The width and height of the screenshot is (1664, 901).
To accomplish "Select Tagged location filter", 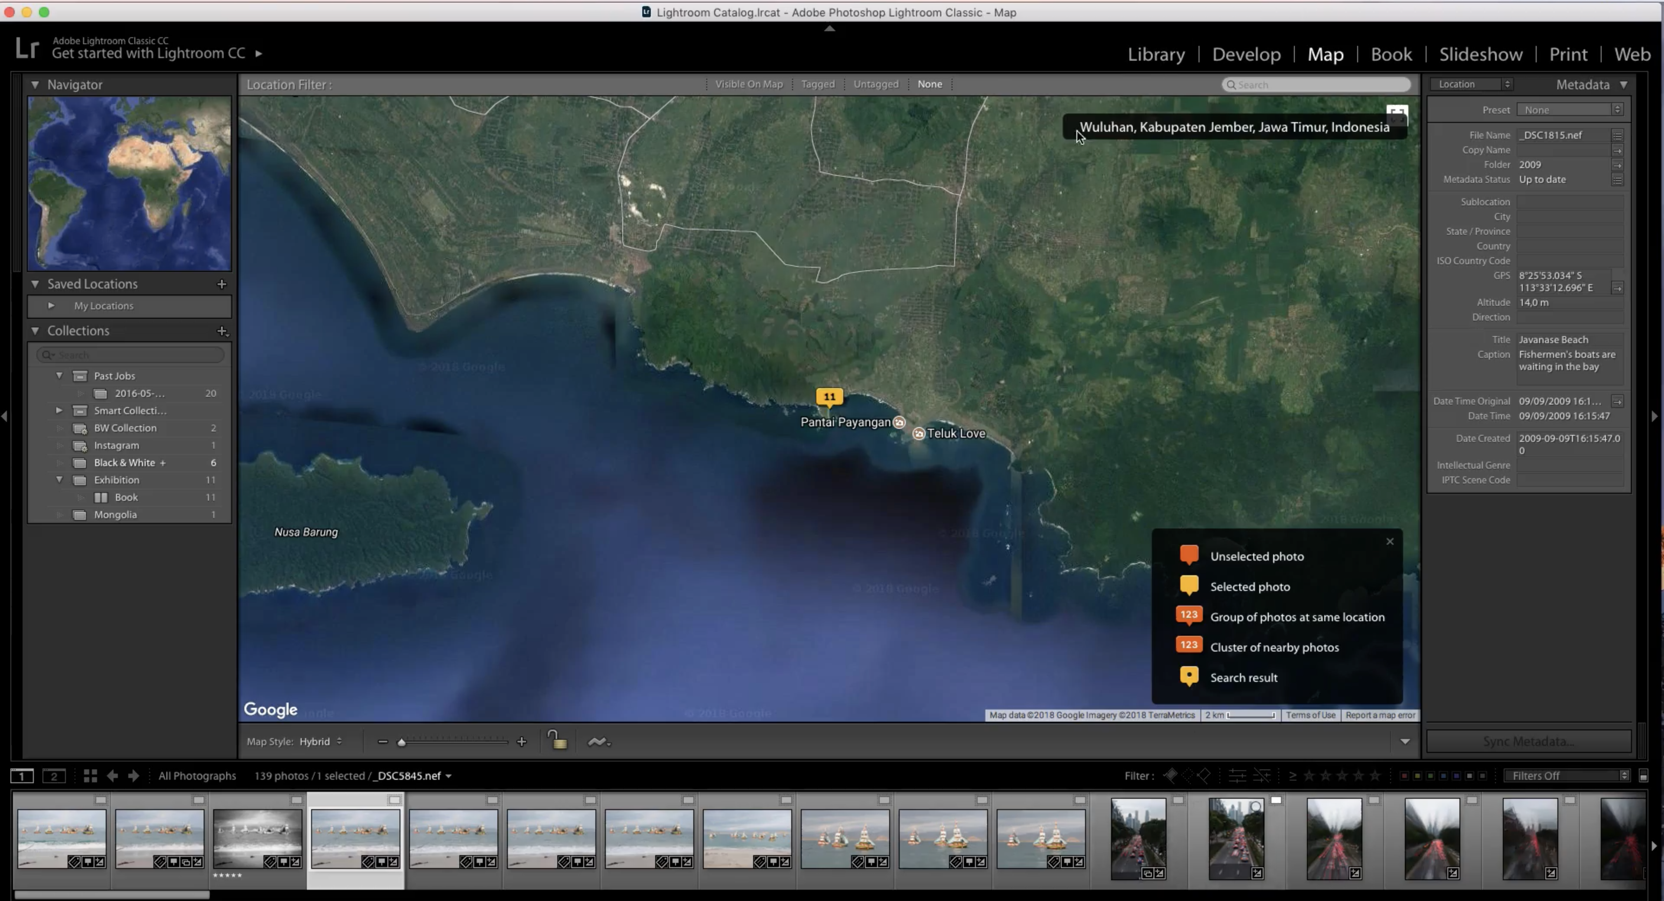I will [x=818, y=84].
